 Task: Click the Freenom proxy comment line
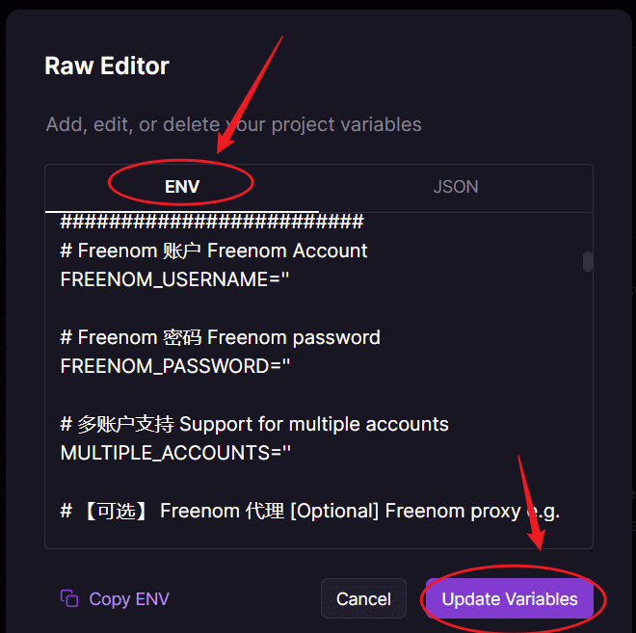tap(310, 511)
